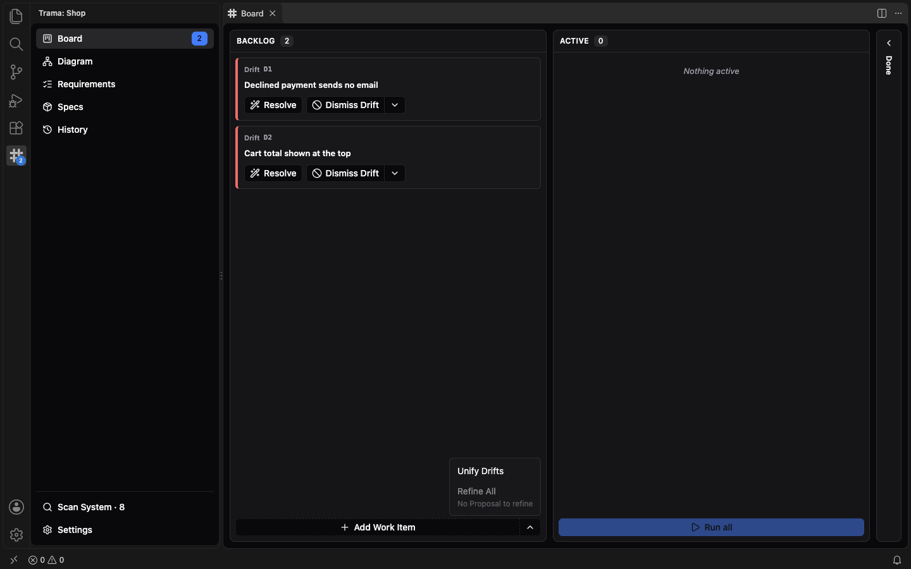This screenshot has height=569, width=911.
Task: Choose Refine All menu option
Action: point(495,497)
